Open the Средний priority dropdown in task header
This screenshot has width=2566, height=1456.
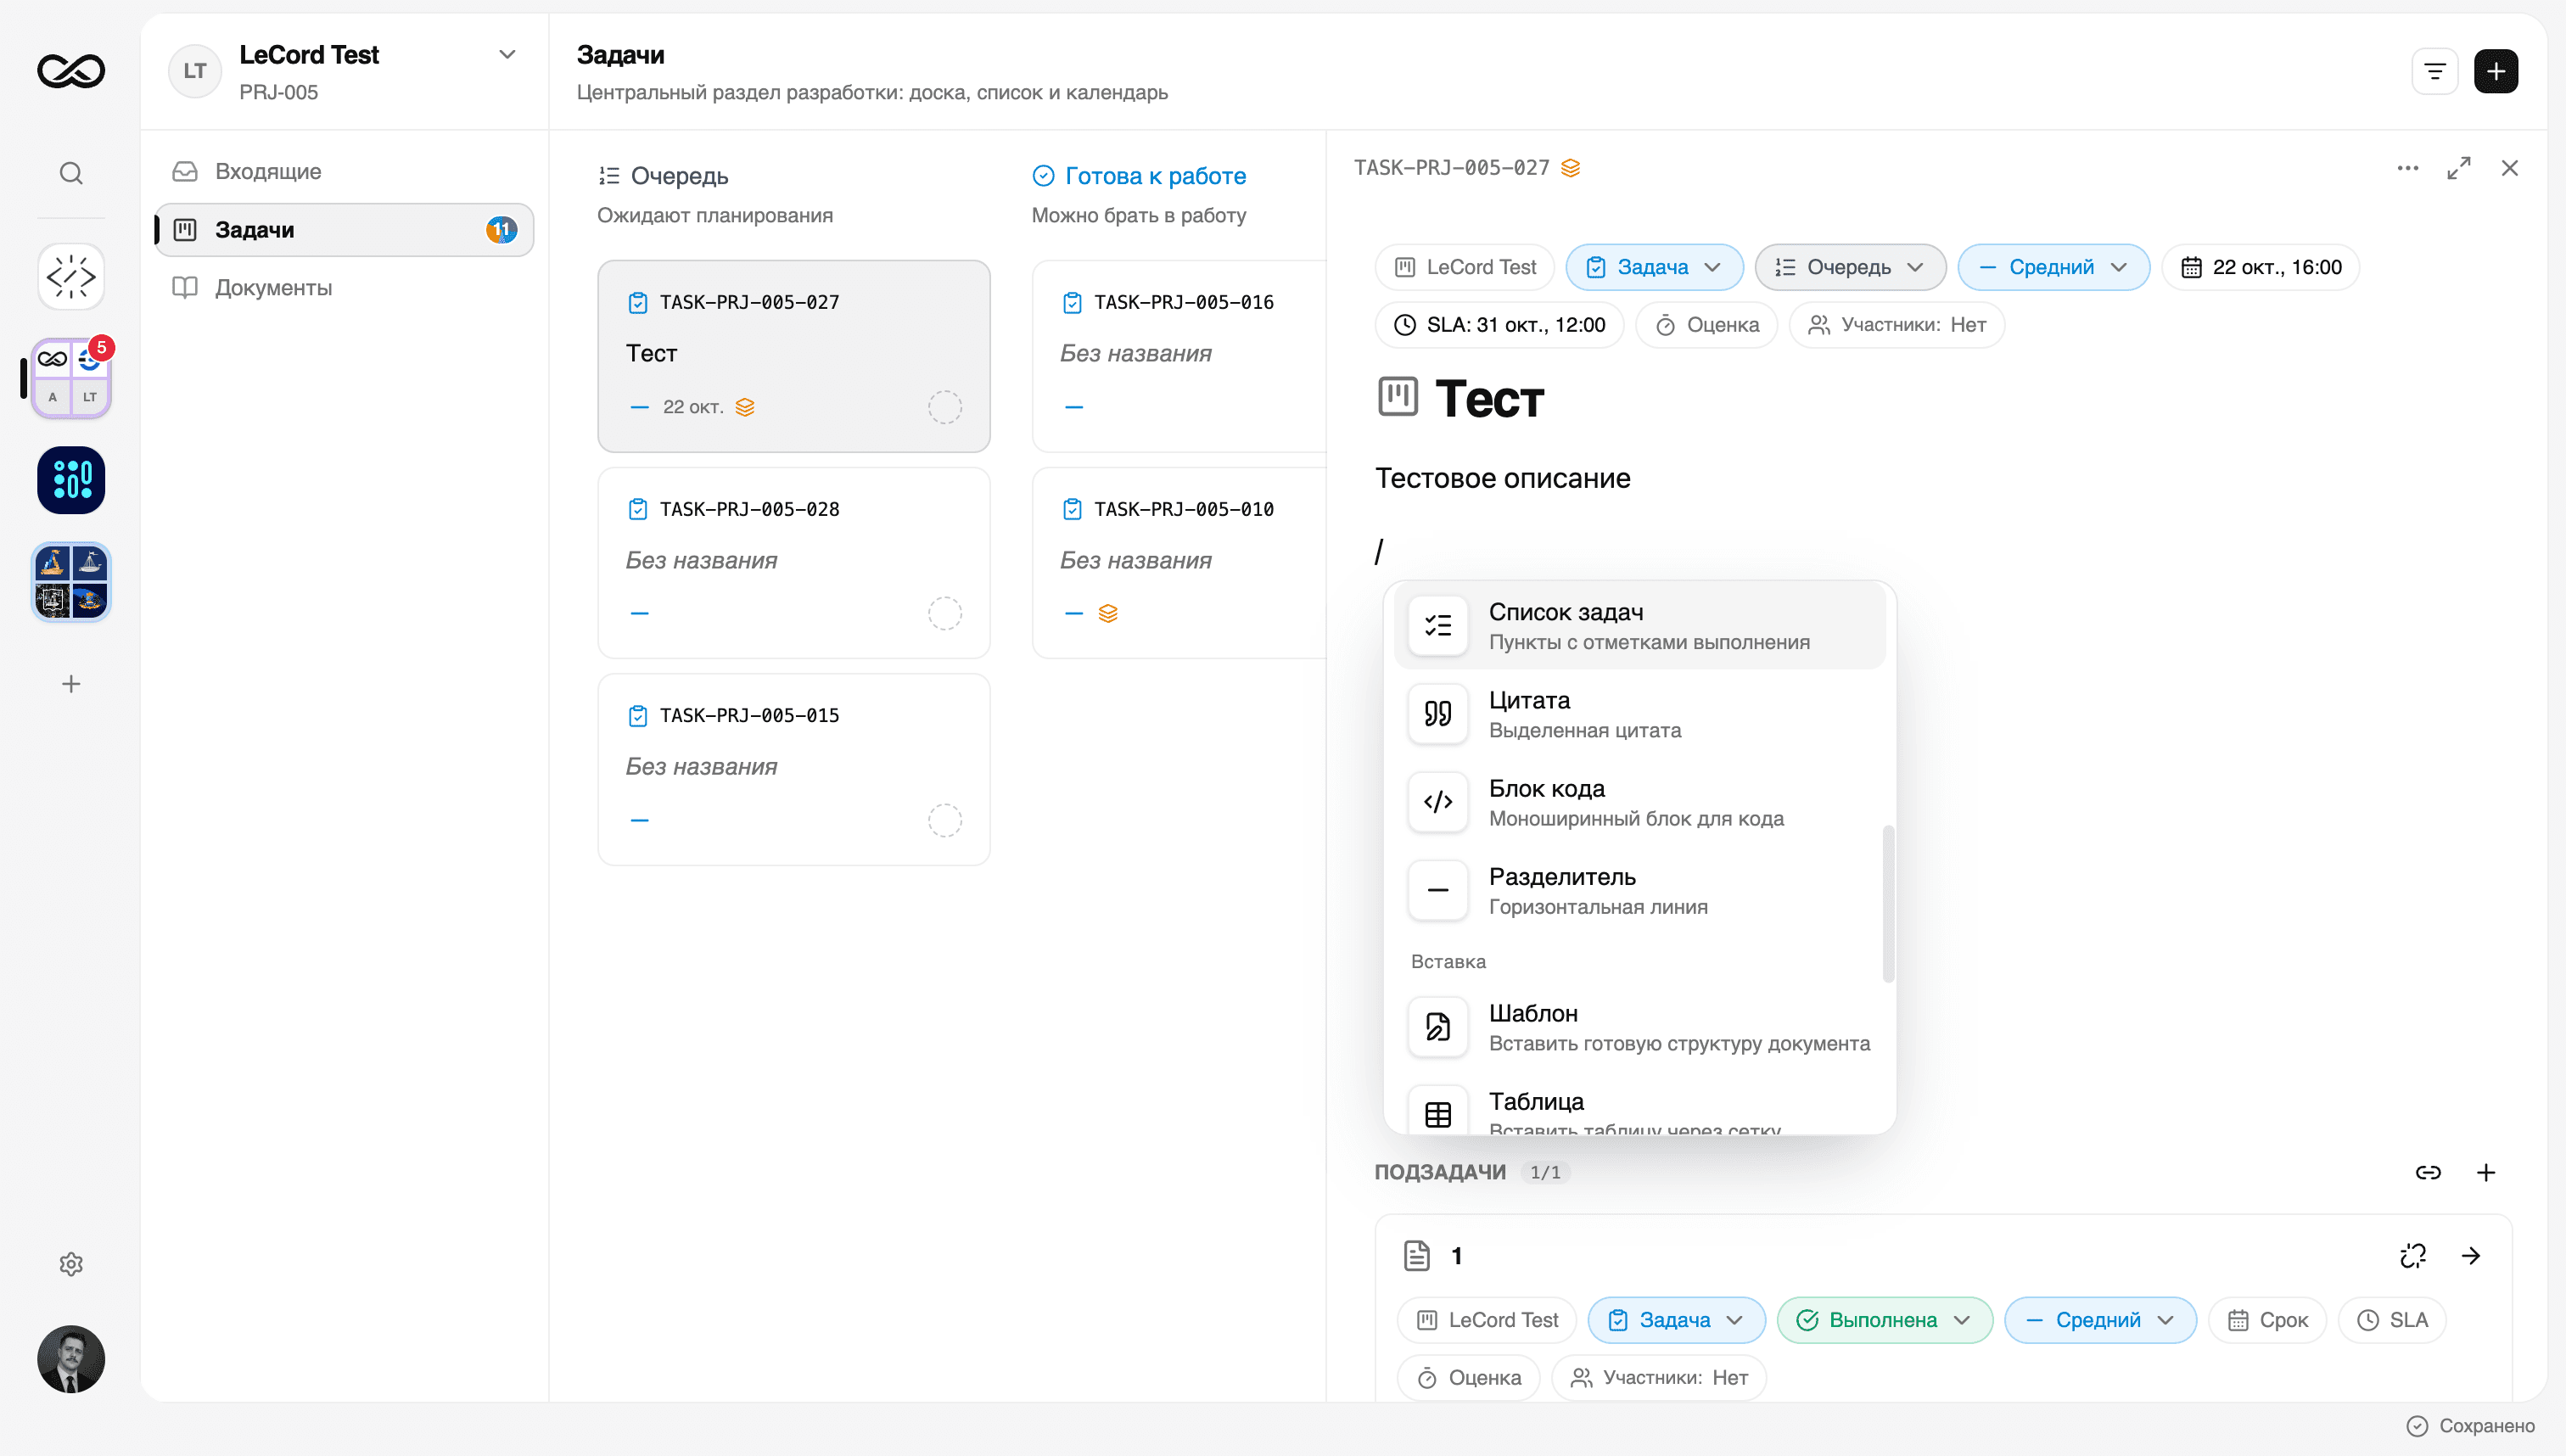2053,267
